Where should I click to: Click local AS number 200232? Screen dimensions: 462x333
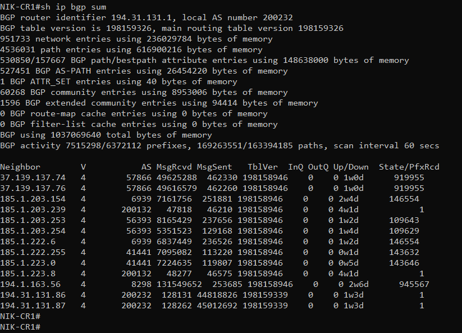tap(277, 17)
